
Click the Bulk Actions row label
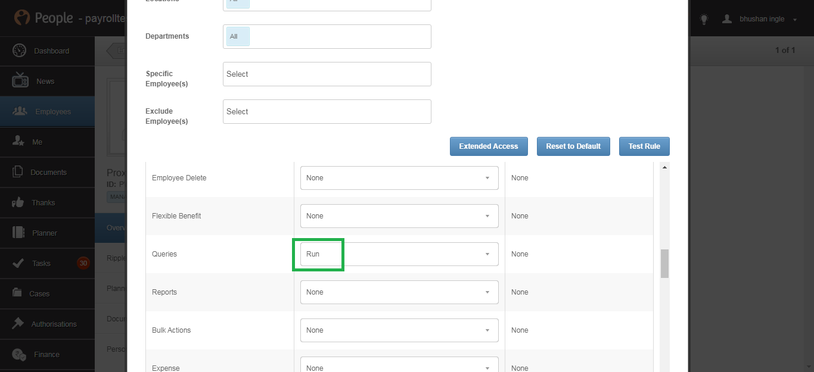click(x=172, y=330)
